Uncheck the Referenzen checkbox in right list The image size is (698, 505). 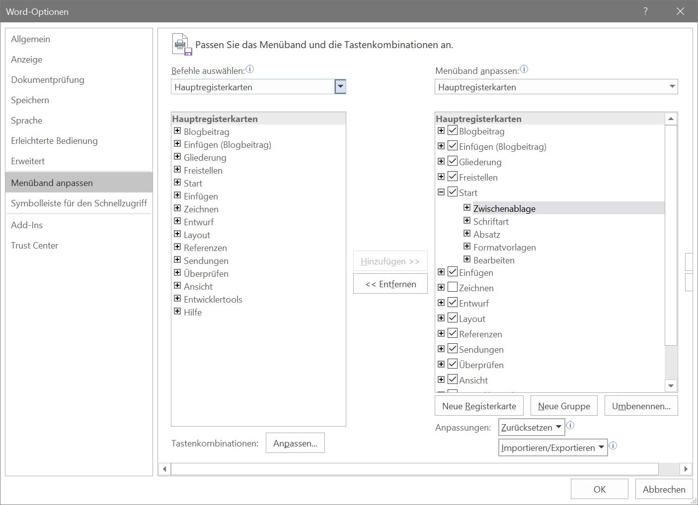pos(453,334)
